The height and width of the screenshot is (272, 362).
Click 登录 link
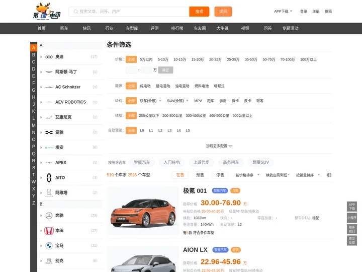point(304,11)
